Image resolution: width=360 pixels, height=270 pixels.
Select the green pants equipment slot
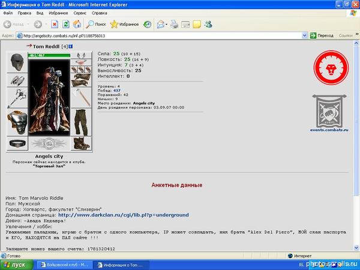81,122
